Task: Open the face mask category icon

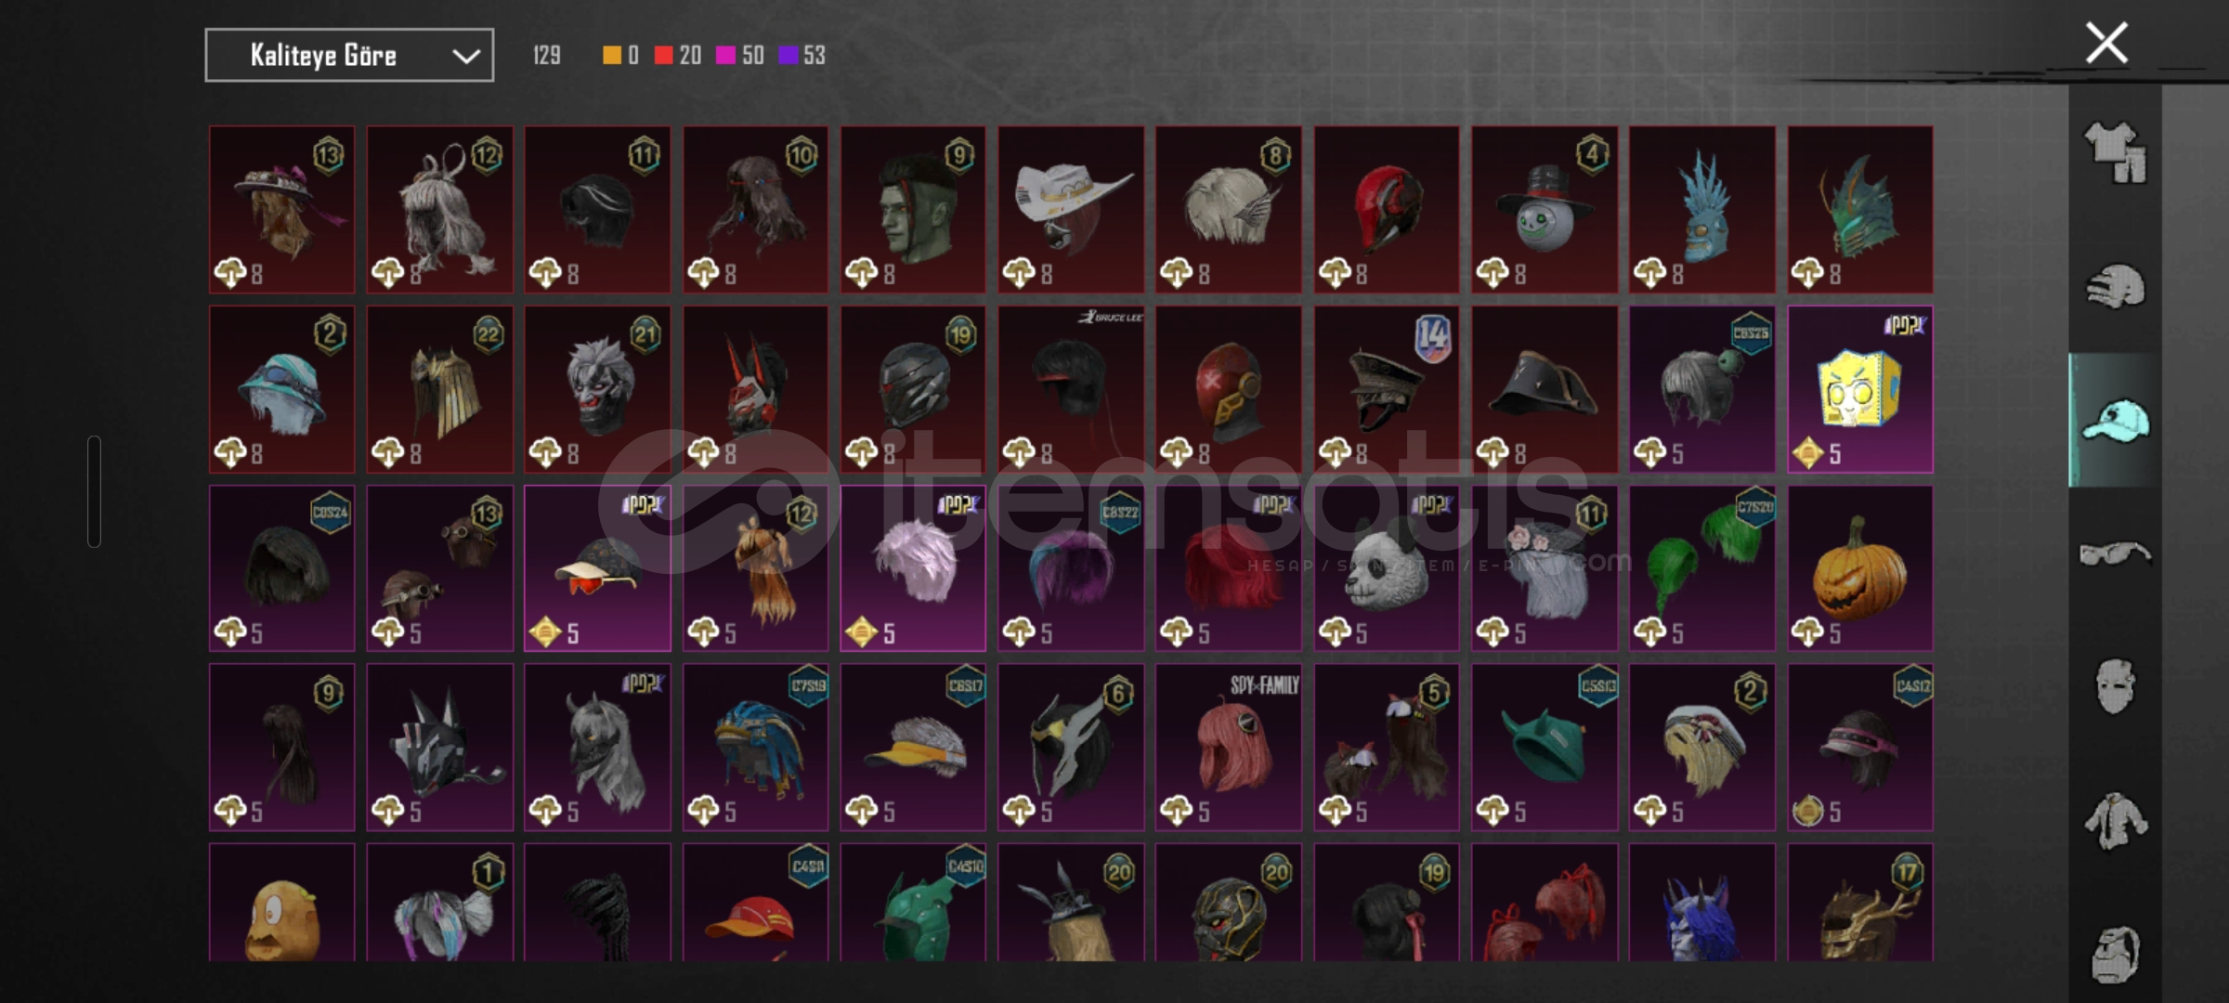Action: (2115, 687)
